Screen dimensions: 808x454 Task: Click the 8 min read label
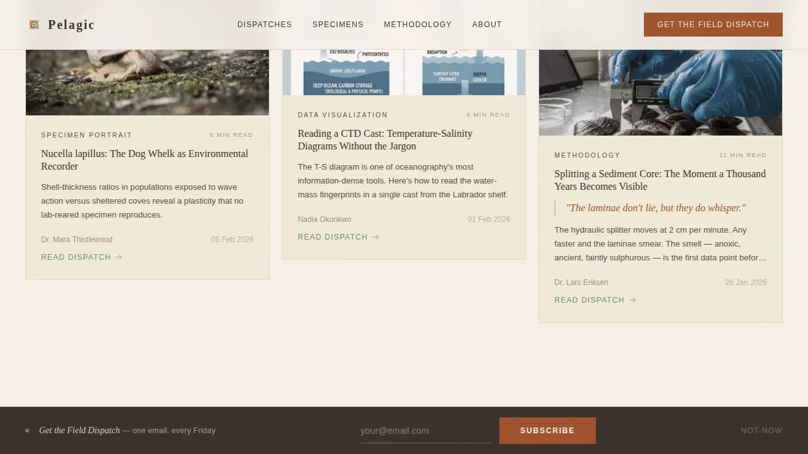click(488, 115)
